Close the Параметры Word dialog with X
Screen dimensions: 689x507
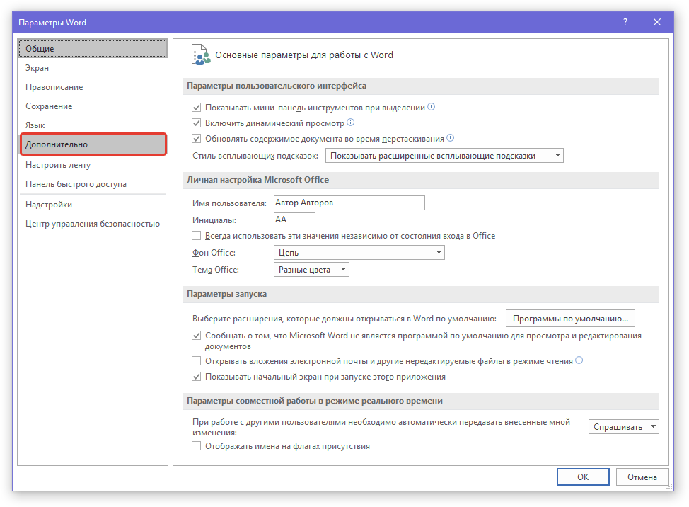[x=657, y=23]
